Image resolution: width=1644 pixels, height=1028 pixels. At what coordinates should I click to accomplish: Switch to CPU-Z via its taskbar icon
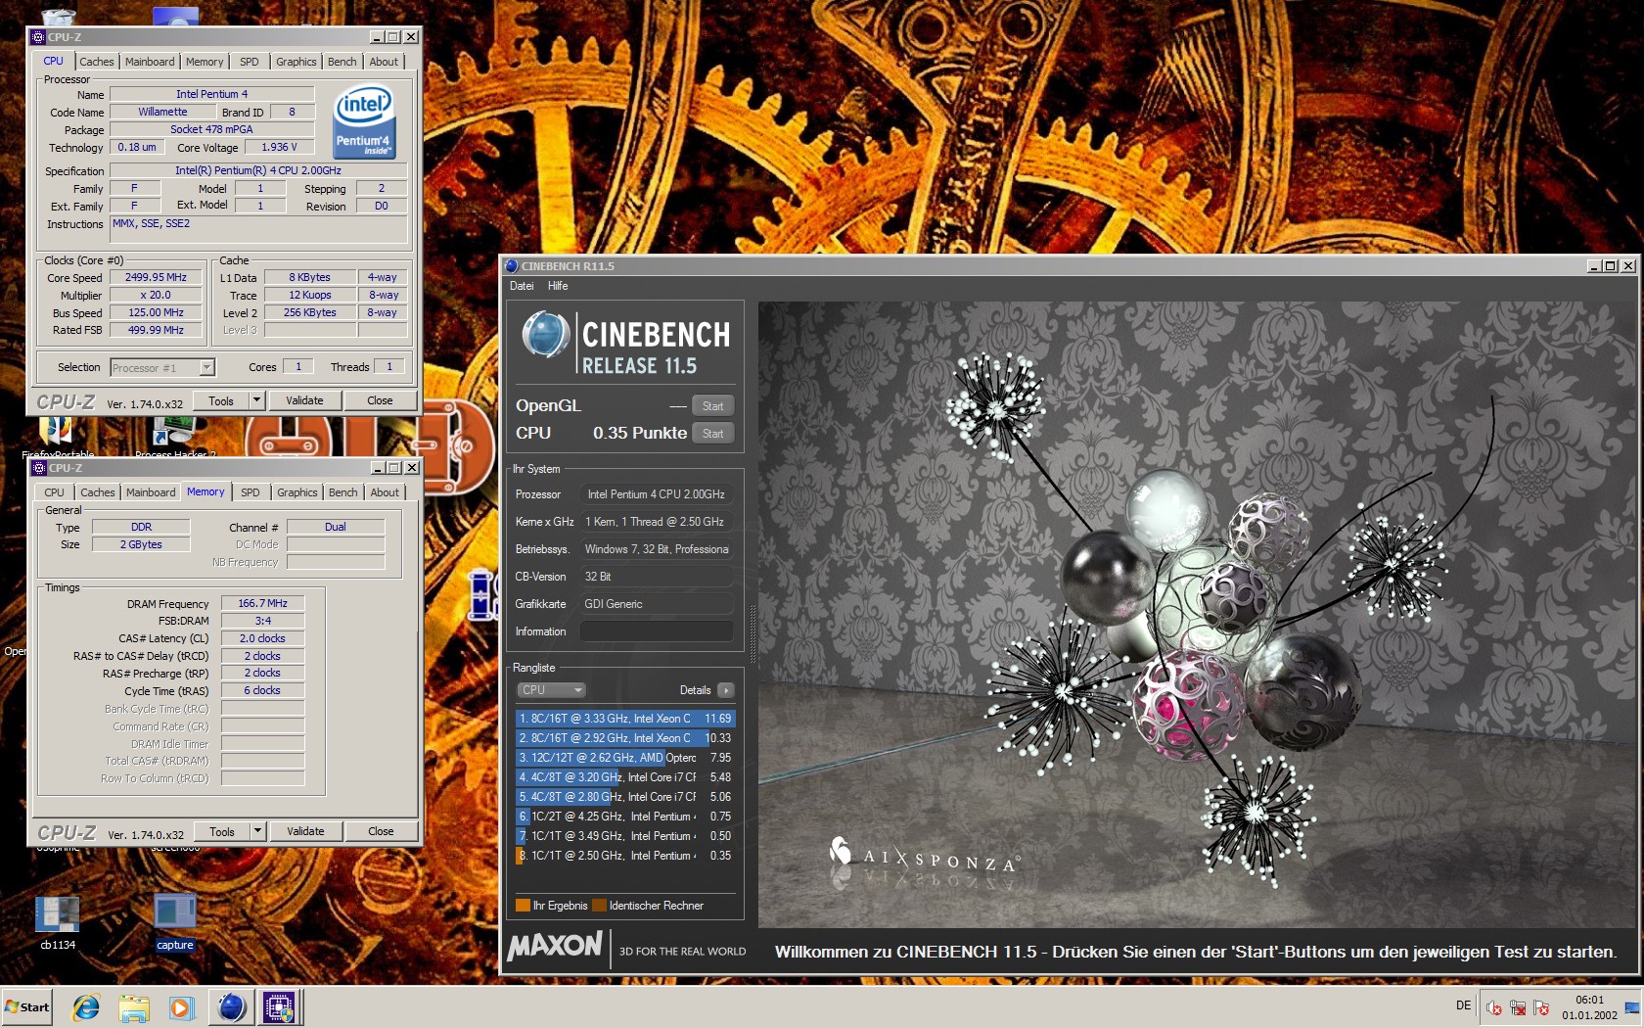(280, 1006)
